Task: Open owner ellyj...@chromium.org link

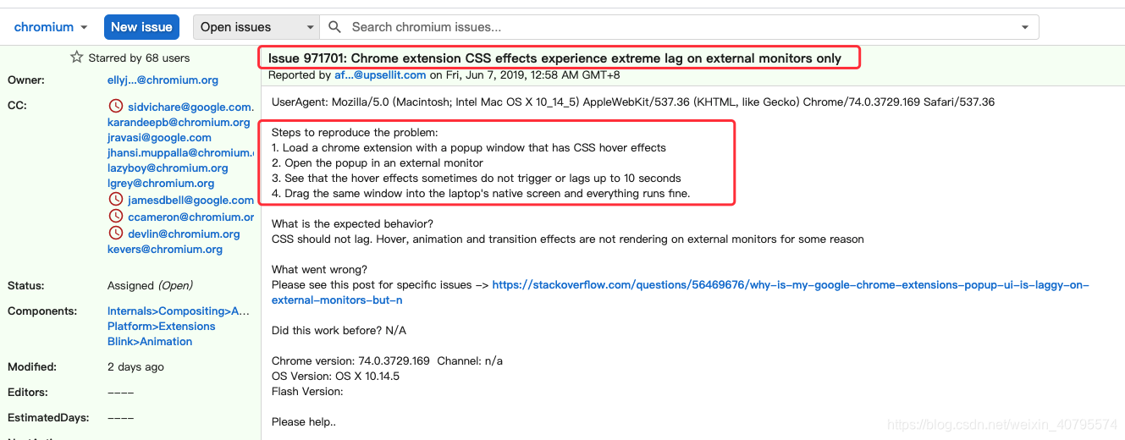Action: click(x=163, y=80)
